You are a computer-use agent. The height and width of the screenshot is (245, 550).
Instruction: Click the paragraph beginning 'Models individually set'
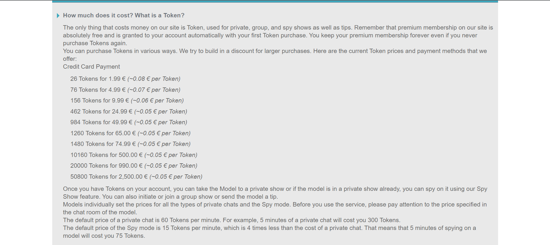tap(275, 208)
